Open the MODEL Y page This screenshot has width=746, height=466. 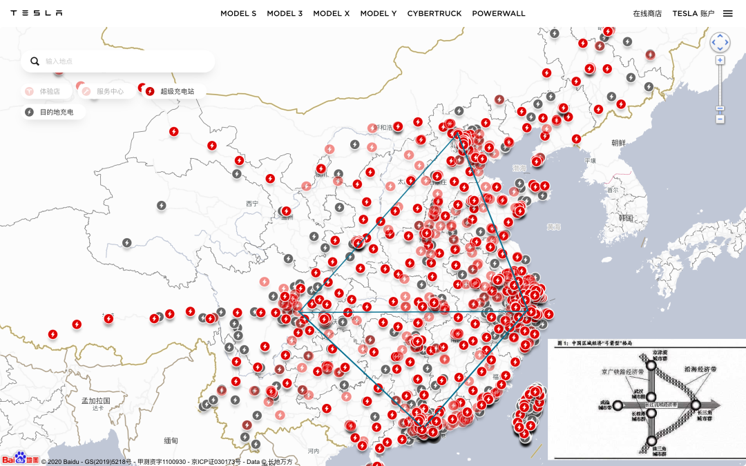click(x=379, y=13)
